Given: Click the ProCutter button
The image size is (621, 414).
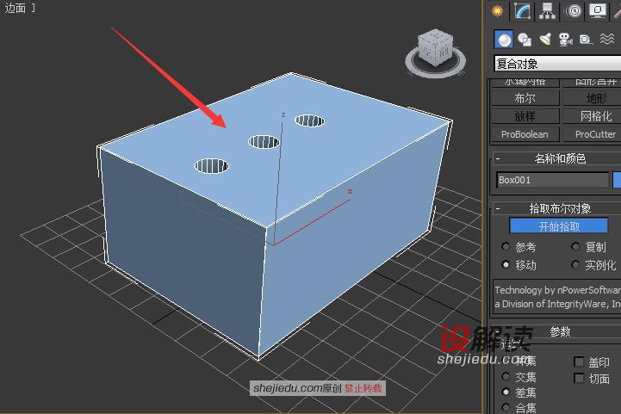Looking at the screenshot, I should click(592, 134).
